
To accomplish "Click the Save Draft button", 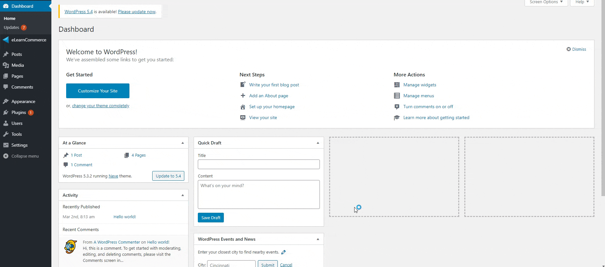I will 211,218.
